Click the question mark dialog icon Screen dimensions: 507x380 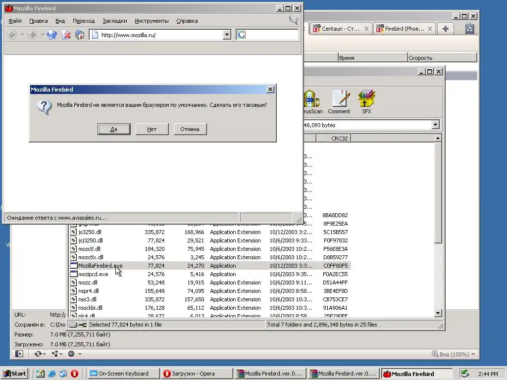click(x=44, y=107)
